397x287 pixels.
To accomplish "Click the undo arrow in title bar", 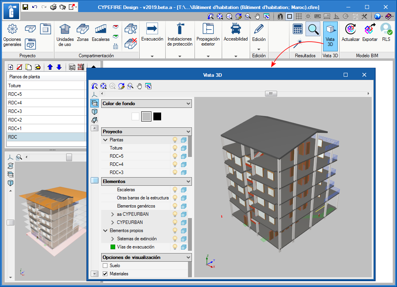I will (x=35, y=7).
